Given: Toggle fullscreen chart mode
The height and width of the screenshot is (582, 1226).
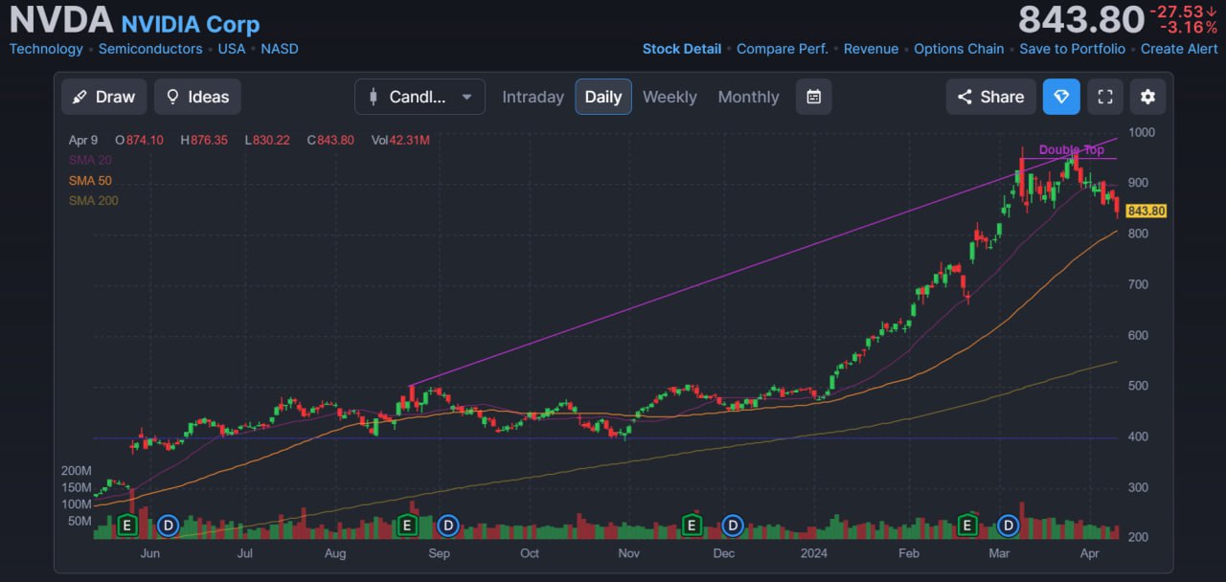Looking at the screenshot, I should [x=1104, y=97].
